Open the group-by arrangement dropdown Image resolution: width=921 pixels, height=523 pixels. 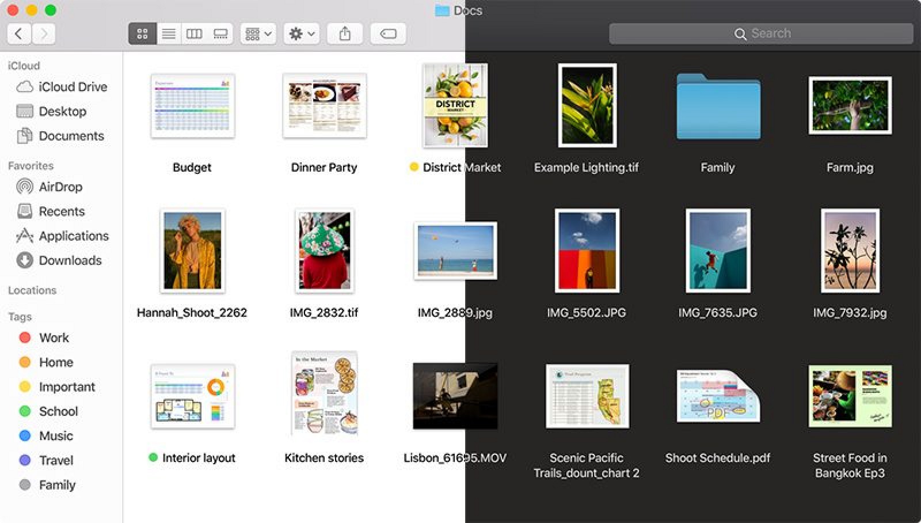[x=258, y=34]
